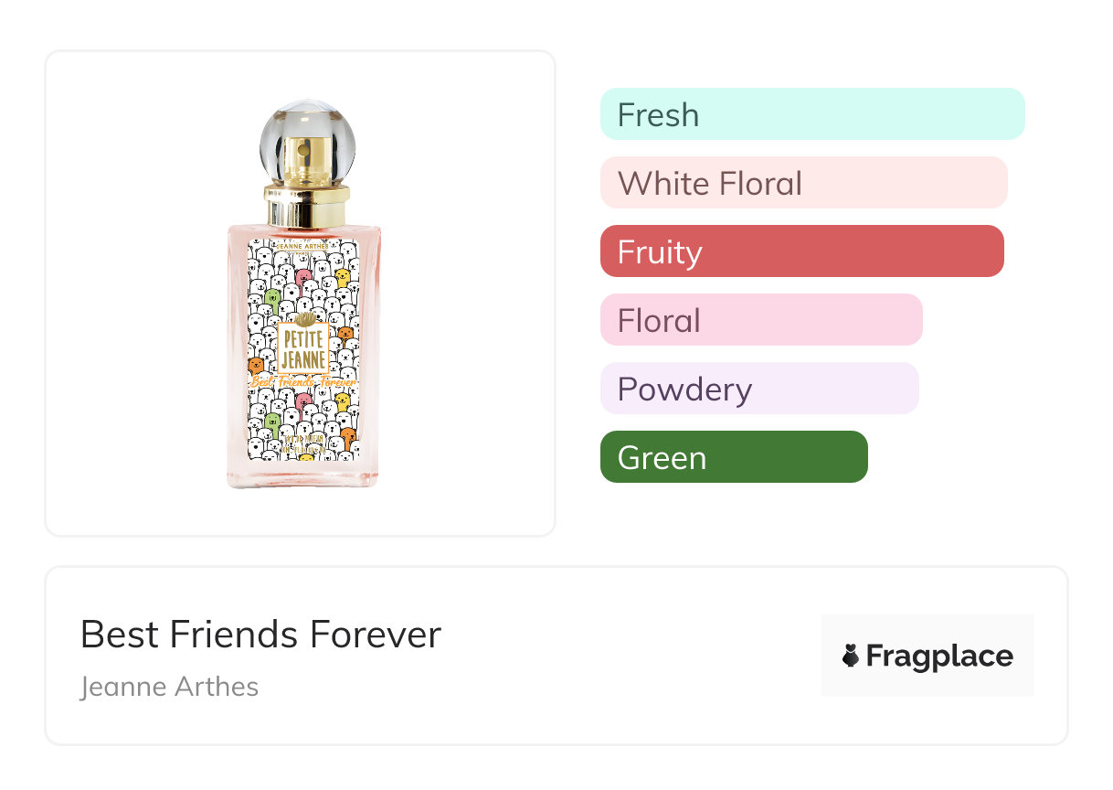Click the Best Friends Forever title
This screenshot has height=790, width=1113.
pos(260,634)
